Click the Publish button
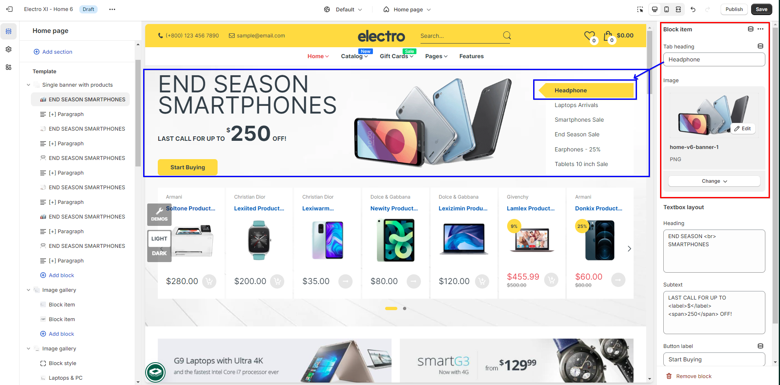 [x=734, y=9]
